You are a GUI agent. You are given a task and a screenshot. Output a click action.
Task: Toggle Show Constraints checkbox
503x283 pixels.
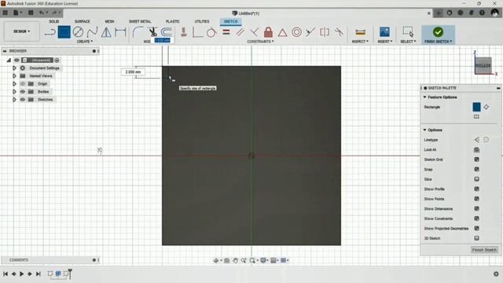[x=477, y=219]
